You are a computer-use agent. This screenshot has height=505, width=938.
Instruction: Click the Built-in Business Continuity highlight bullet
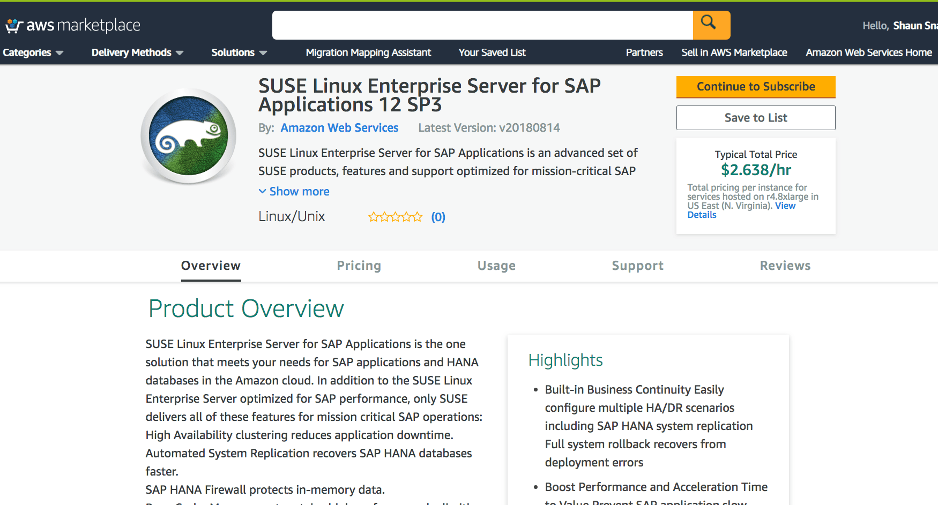[x=649, y=426]
